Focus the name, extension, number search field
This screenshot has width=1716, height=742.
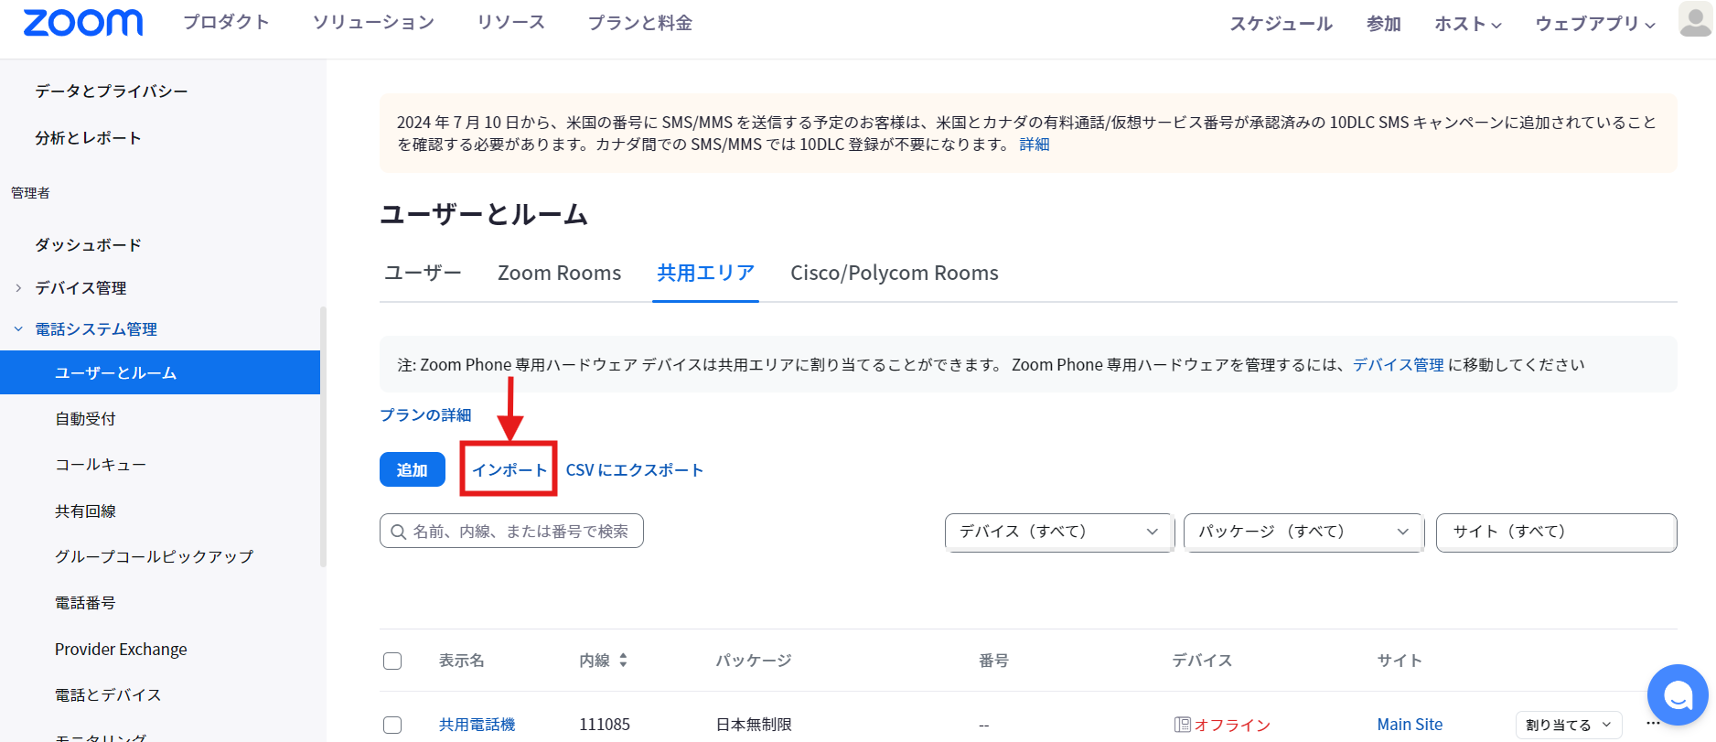click(x=511, y=531)
